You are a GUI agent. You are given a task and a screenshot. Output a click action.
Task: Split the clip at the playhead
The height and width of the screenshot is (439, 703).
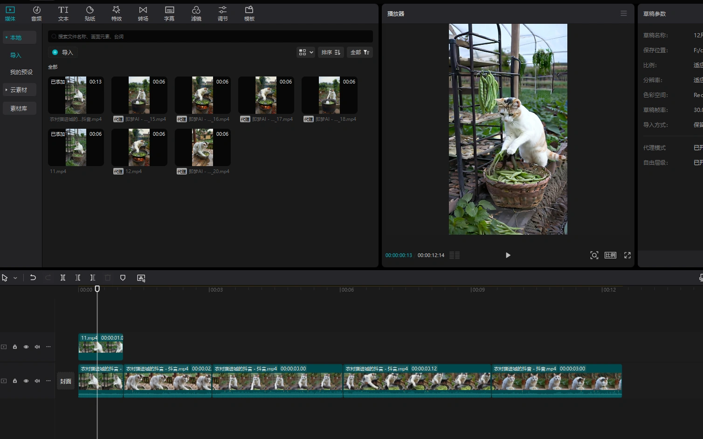click(63, 278)
